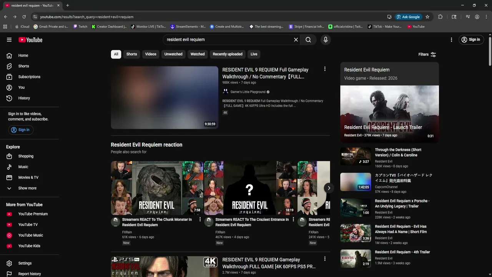Open the YouTube hamburger guide menu
This screenshot has width=492, height=277.
9,40
